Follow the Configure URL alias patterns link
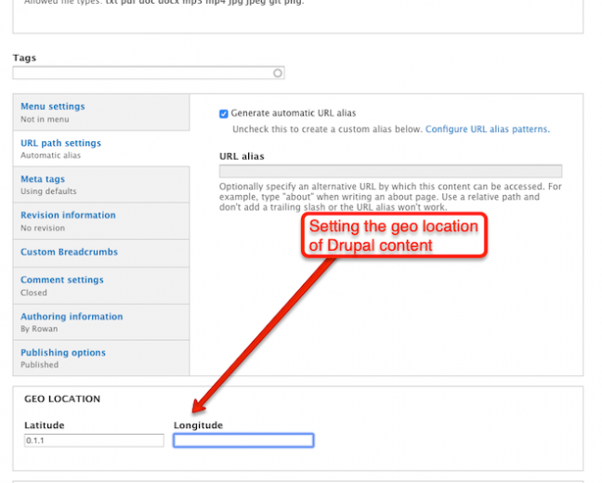The image size is (602, 483). point(487,129)
